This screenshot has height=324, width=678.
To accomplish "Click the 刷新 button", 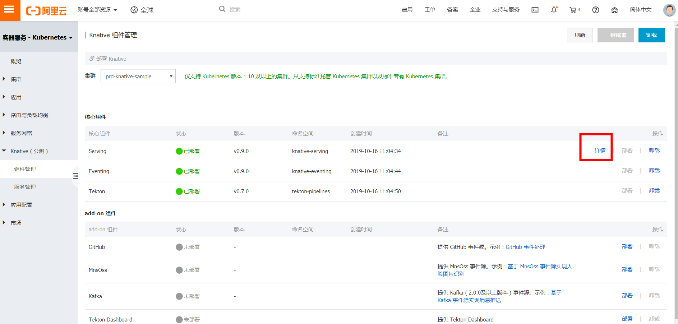I will click(x=580, y=35).
